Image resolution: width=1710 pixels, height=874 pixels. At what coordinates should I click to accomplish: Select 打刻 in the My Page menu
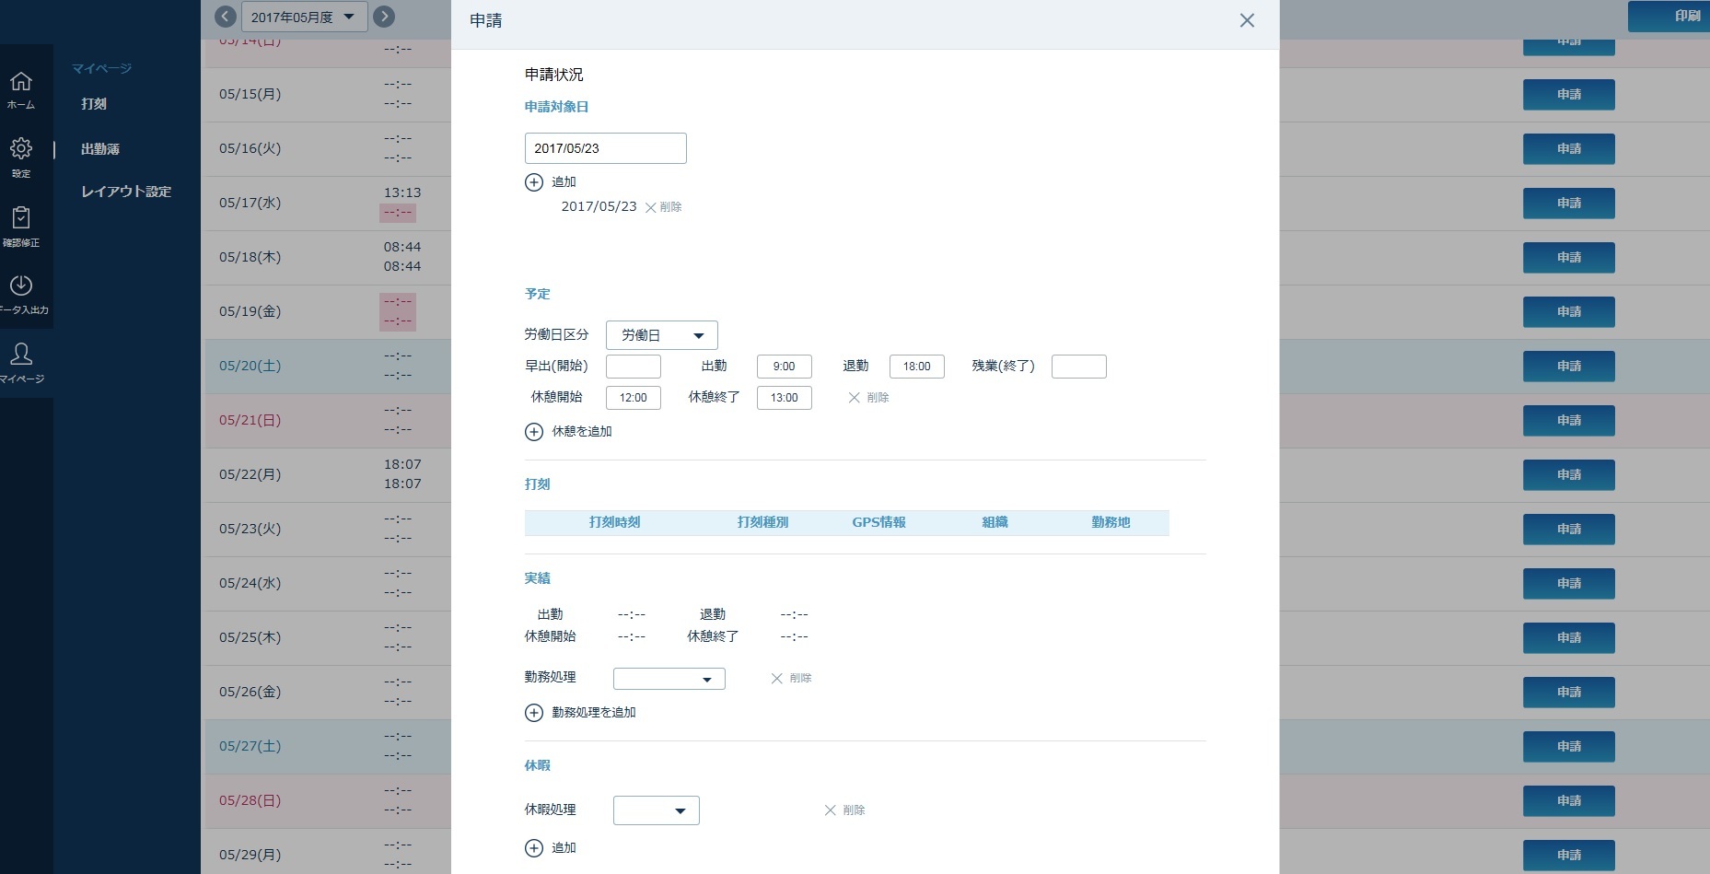tap(94, 104)
